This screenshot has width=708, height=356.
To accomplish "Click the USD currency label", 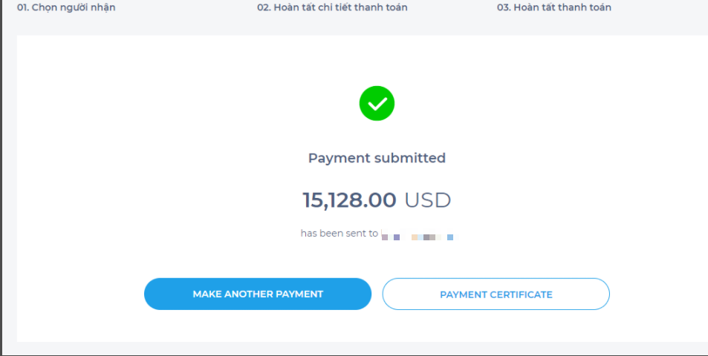I will (427, 200).
